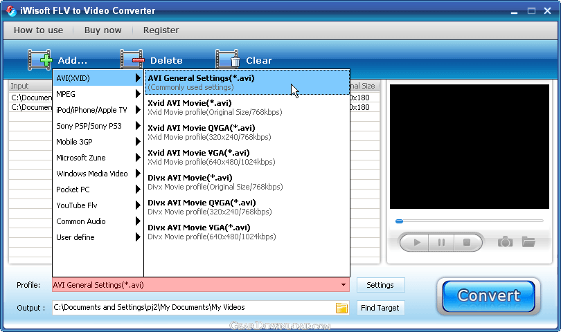Choose AVI General Settings(*.avi) profile
The width and height of the screenshot is (561, 332).
[x=247, y=82]
